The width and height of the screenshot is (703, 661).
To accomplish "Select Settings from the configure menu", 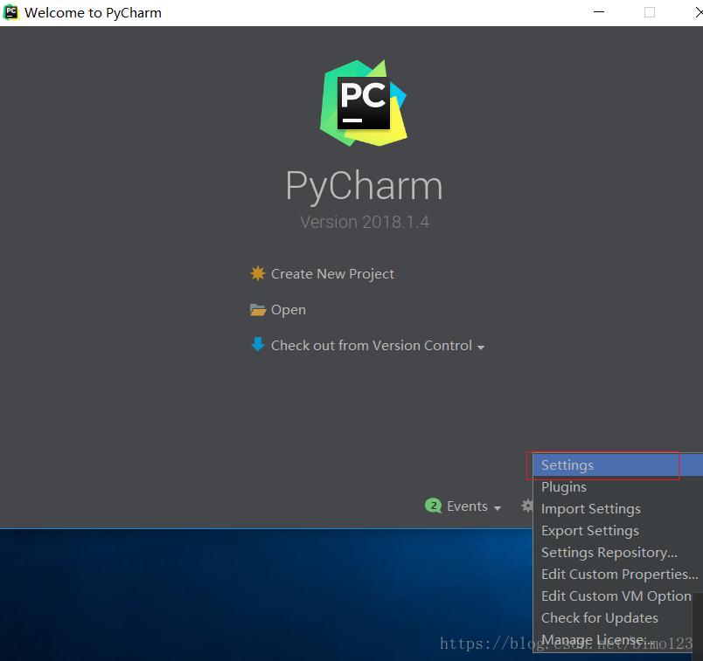I will [x=618, y=465].
